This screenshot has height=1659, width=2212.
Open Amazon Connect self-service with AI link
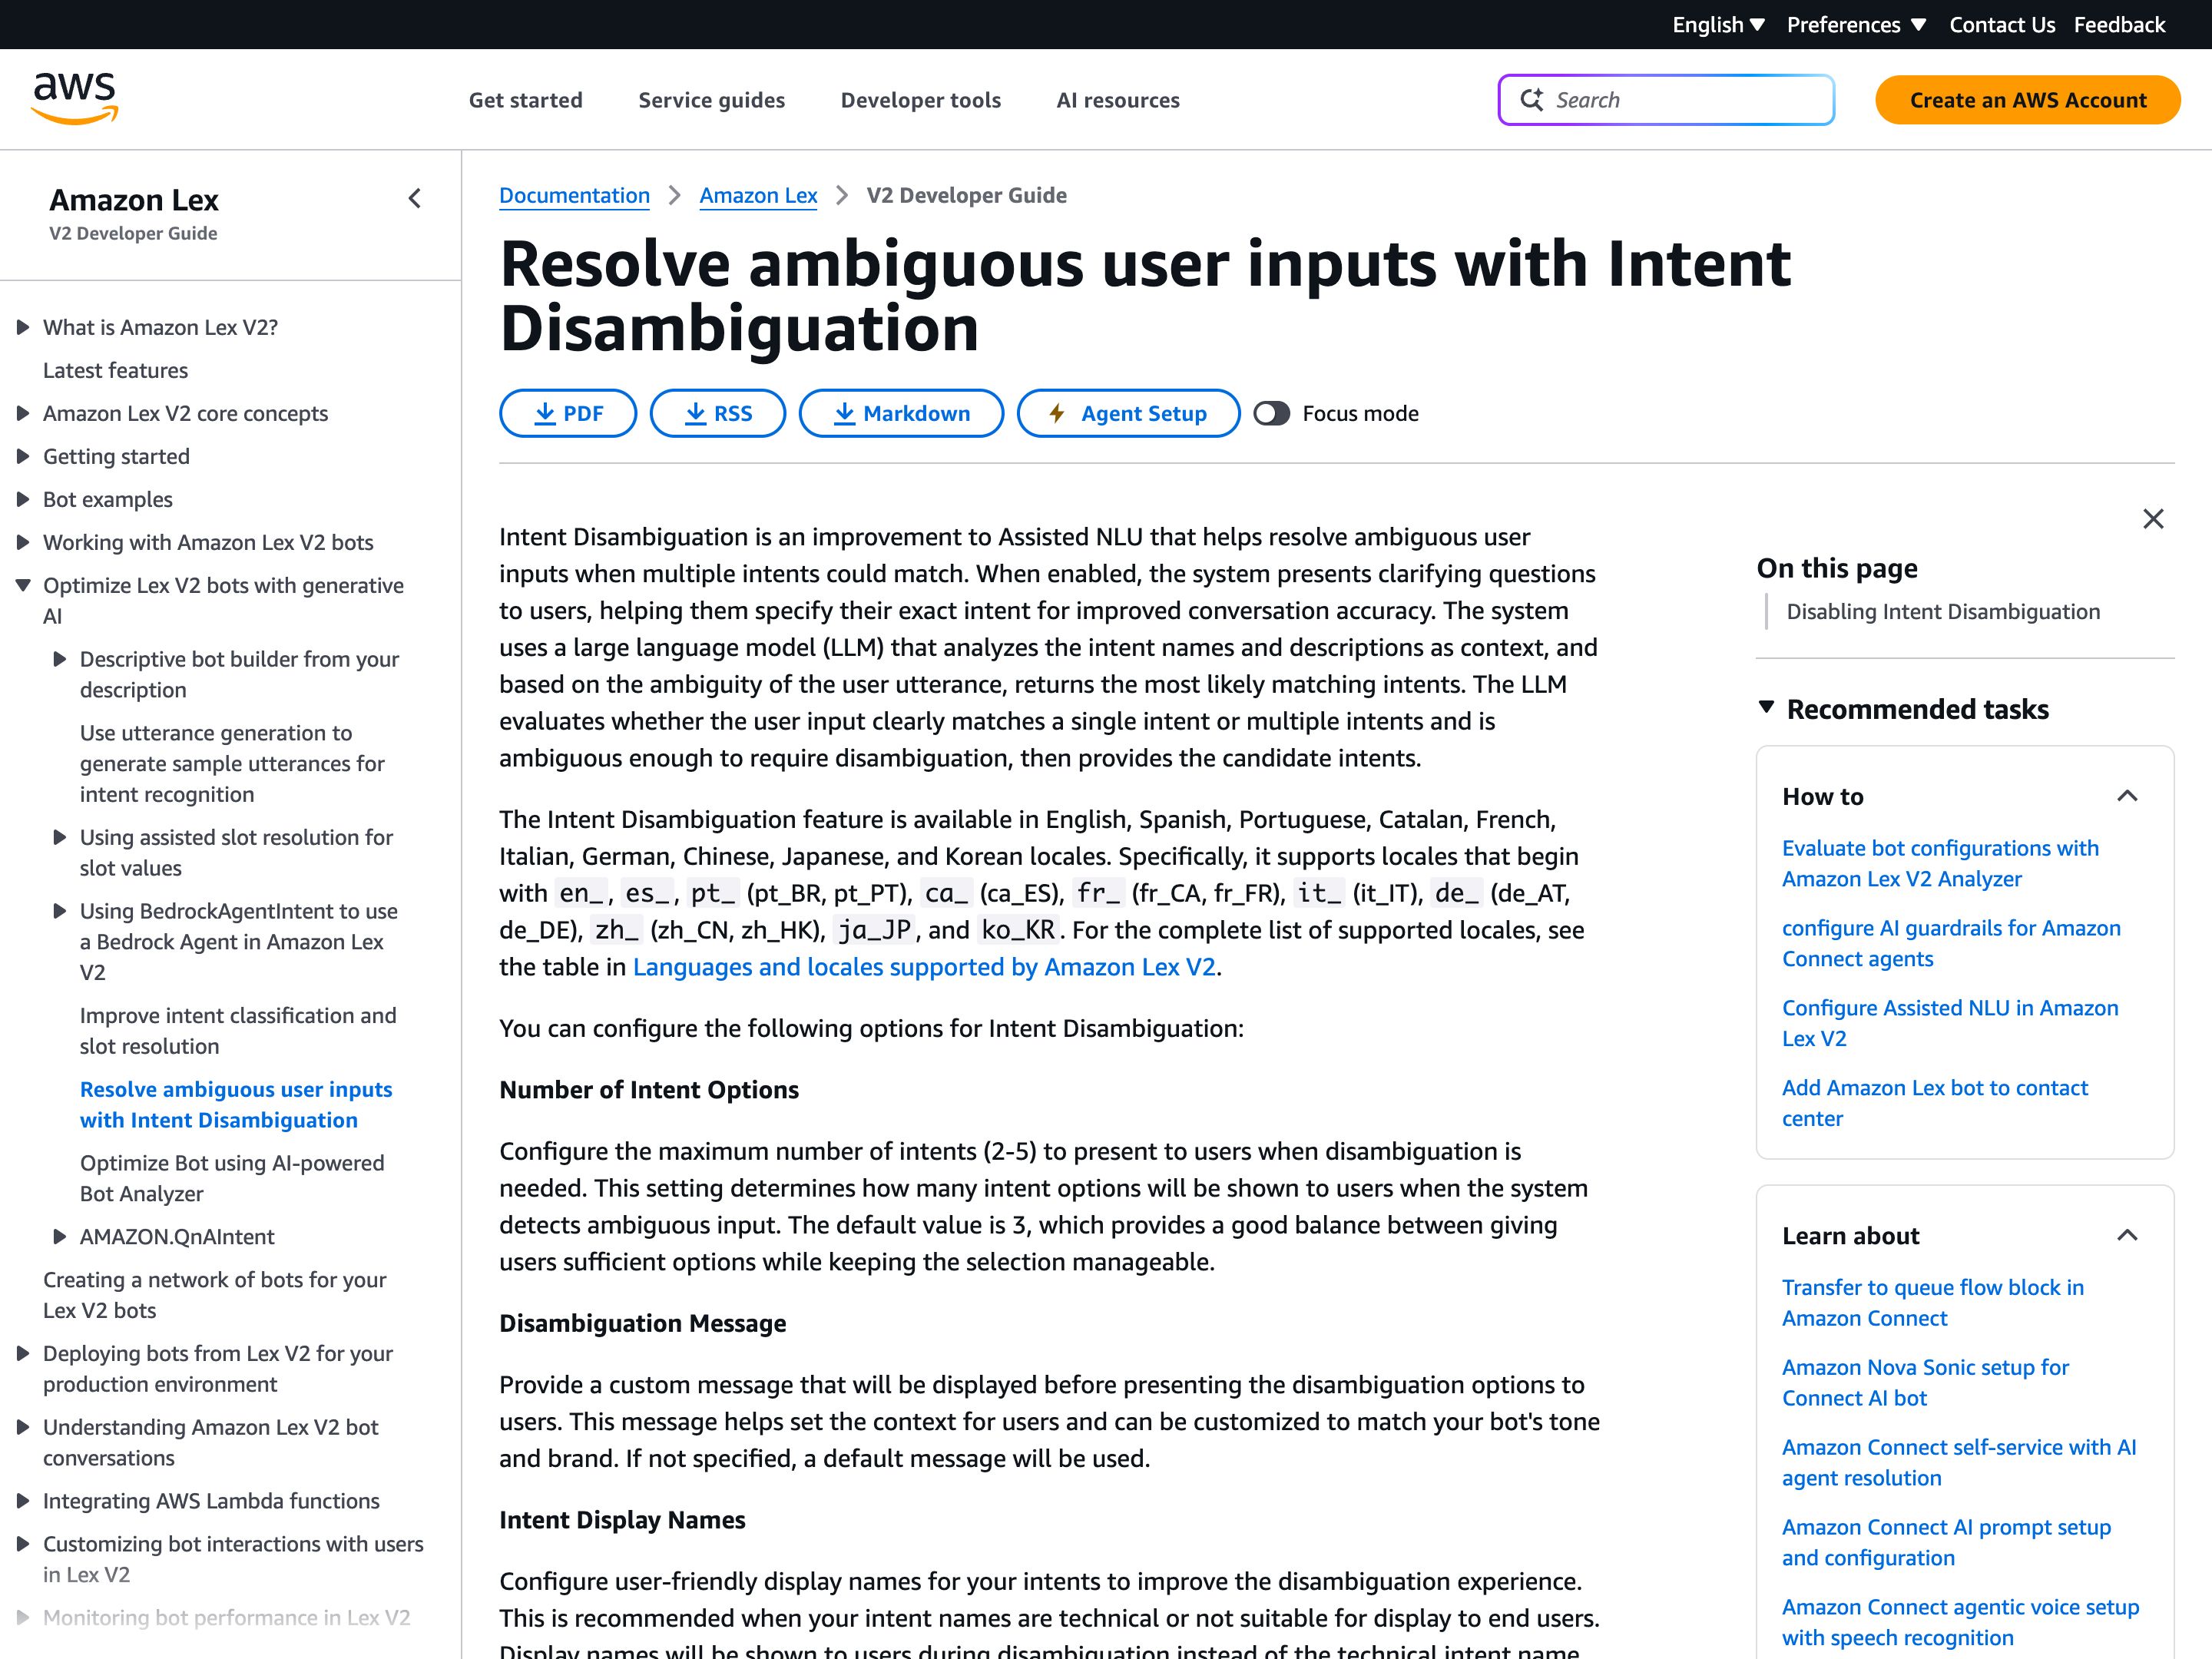tap(1959, 1462)
